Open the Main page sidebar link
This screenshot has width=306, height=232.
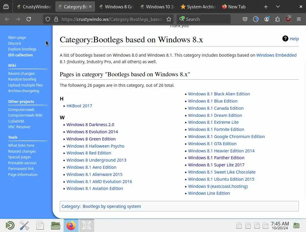point(17,37)
